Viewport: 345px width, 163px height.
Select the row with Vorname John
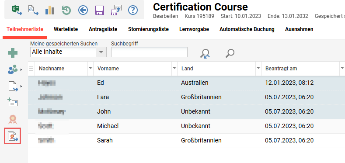coord(186,112)
